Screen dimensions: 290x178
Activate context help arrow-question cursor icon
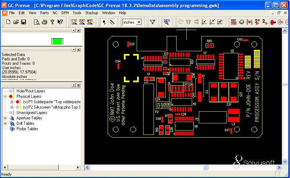click(60, 22)
